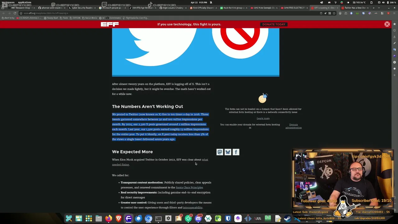Image resolution: width=398 pixels, height=224 pixels.
Task: Open the browser hamburger menu
Action: [x=394, y=13]
